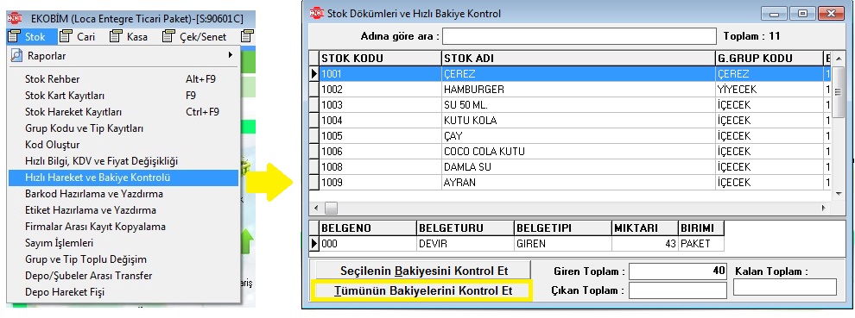The width and height of the screenshot is (855, 318).
Task: Select the HAMBURGER row
Action: pos(571,90)
